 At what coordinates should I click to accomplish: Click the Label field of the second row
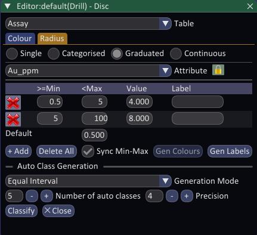[x=197, y=119]
